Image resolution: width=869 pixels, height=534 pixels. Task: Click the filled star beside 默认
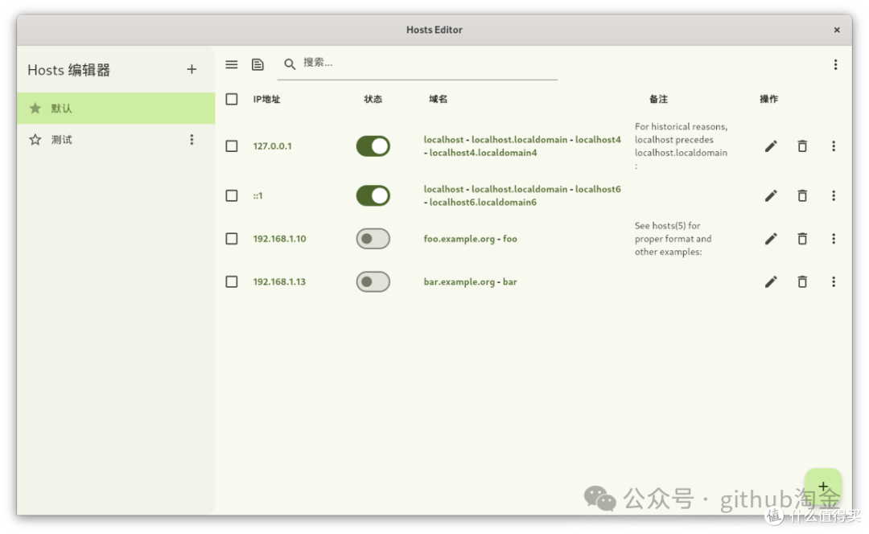tap(35, 108)
